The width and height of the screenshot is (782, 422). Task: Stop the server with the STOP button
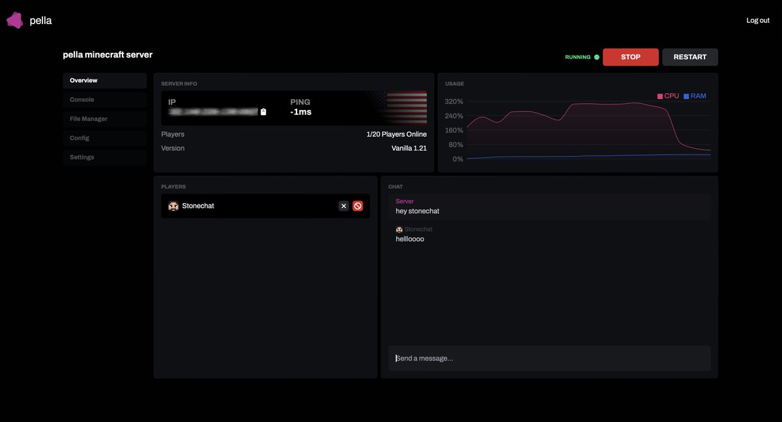tap(631, 57)
